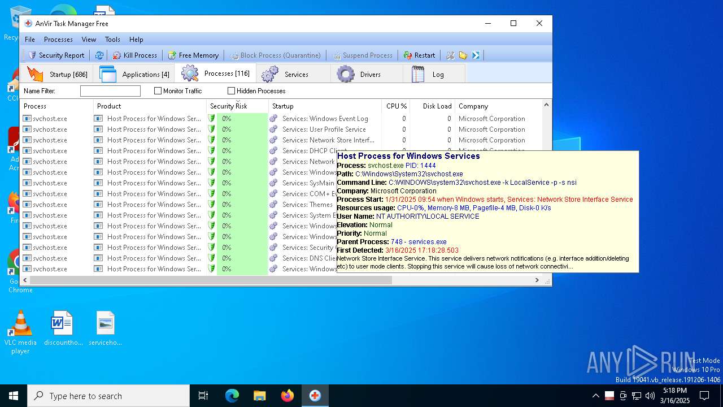Image resolution: width=723 pixels, height=407 pixels.
Task: Sort by the Startup column header
Action: [x=325, y=106]
